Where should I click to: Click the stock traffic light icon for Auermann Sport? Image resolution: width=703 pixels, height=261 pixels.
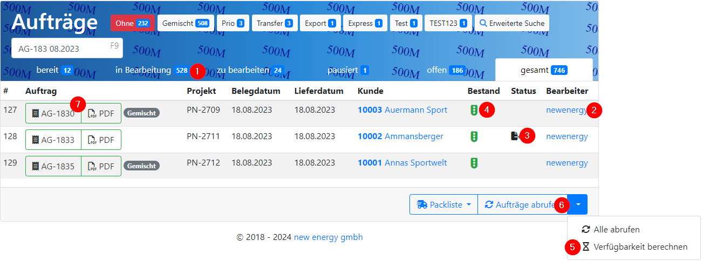coord(473,111)
